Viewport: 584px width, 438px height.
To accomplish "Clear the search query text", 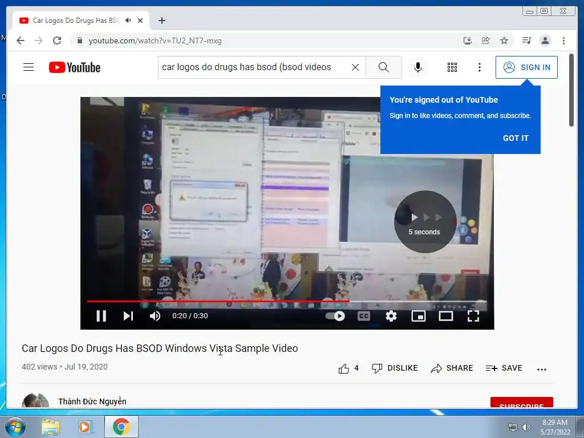I will click(x=355, y=67).
